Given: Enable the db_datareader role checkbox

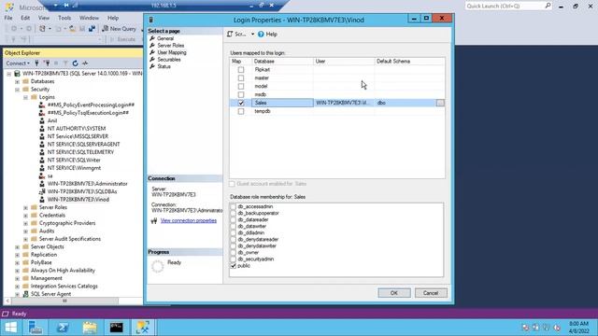Looking at the screenshot, I should pos(233,220).
